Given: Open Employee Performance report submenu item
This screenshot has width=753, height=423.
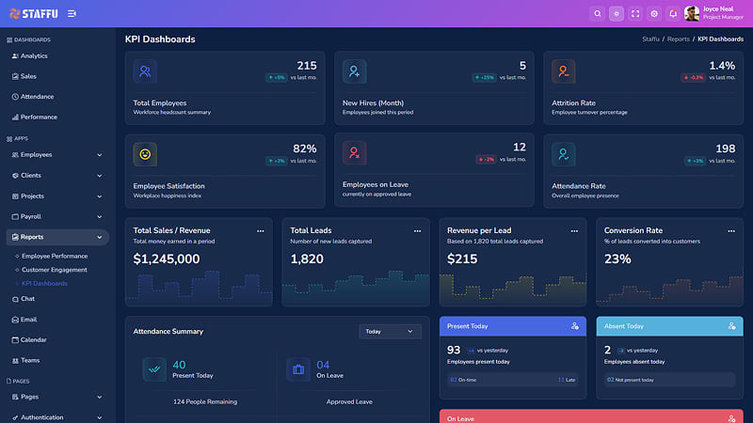Looking at the screenshot, I should point(55,256).
